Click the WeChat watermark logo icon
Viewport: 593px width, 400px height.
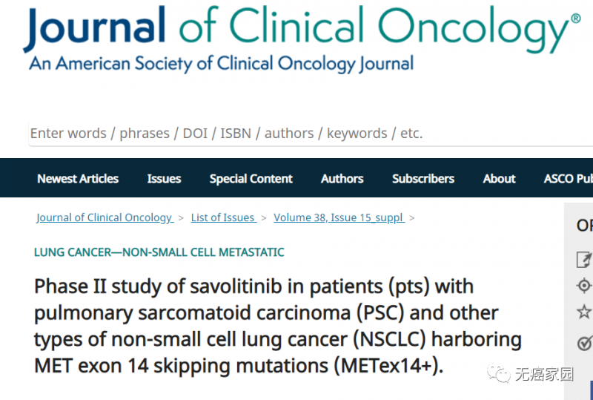[498, 373]
